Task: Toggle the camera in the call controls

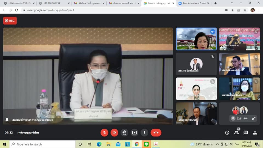Action: tap(114, 133)
